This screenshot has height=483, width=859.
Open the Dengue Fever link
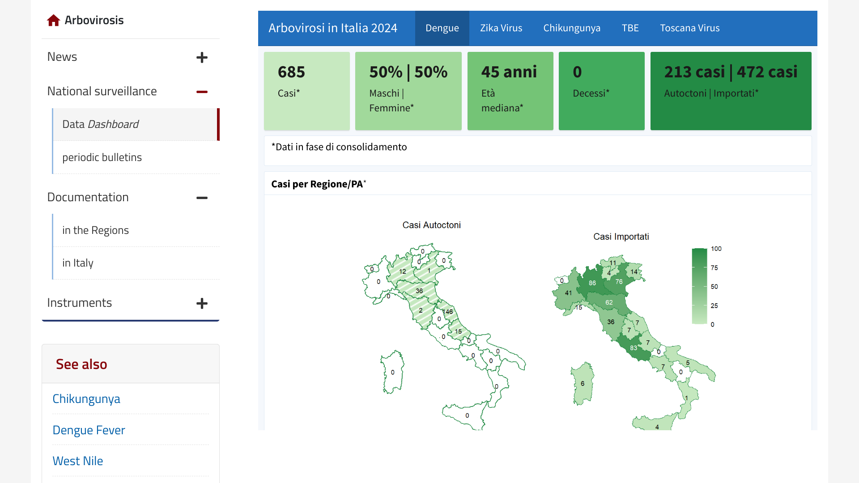[x=89, y=430]
